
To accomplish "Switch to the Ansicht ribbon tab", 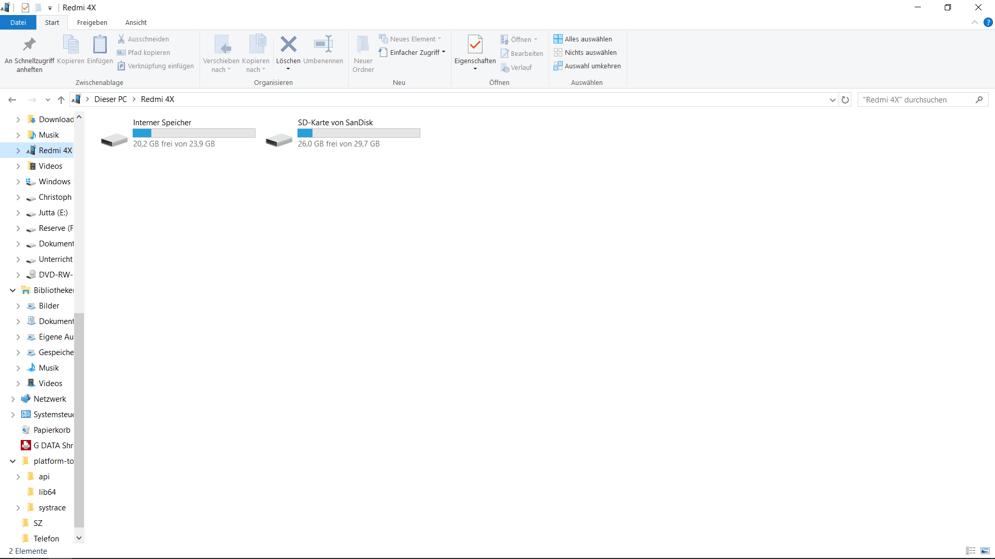I will pyautogui.click(x=136, y=22).
